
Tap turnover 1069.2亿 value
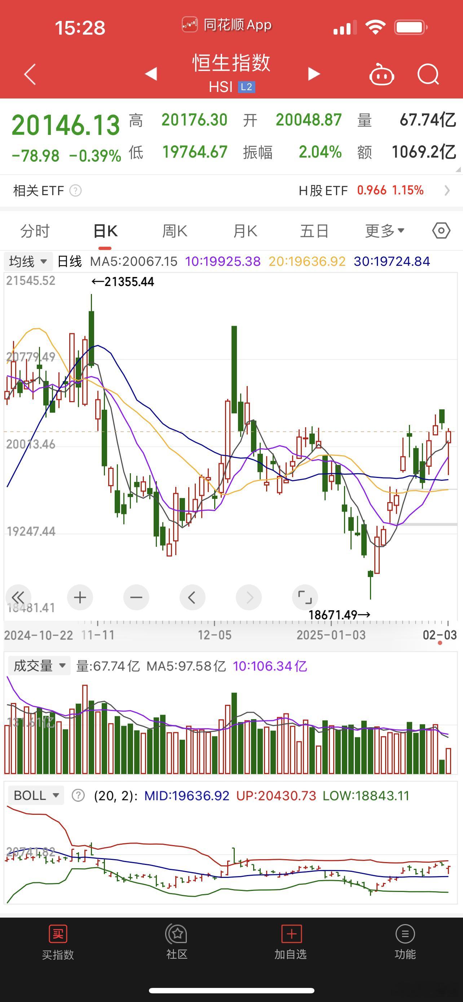424,152
